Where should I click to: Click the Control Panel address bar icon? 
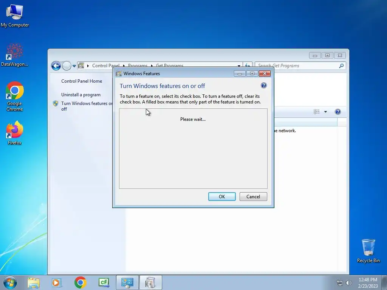(x=81, y=66)
